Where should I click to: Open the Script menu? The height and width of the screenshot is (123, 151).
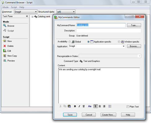coord(14,7)
